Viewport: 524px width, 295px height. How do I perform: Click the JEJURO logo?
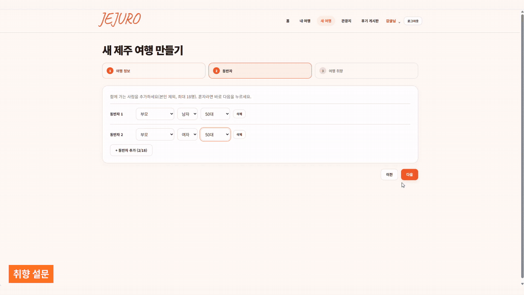[120, 20]
